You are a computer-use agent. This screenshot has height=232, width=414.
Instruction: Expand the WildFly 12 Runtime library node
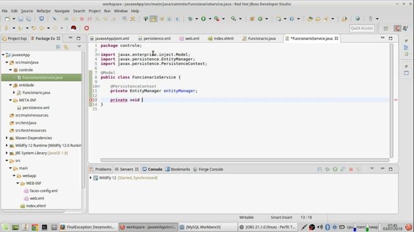[6, 146]
